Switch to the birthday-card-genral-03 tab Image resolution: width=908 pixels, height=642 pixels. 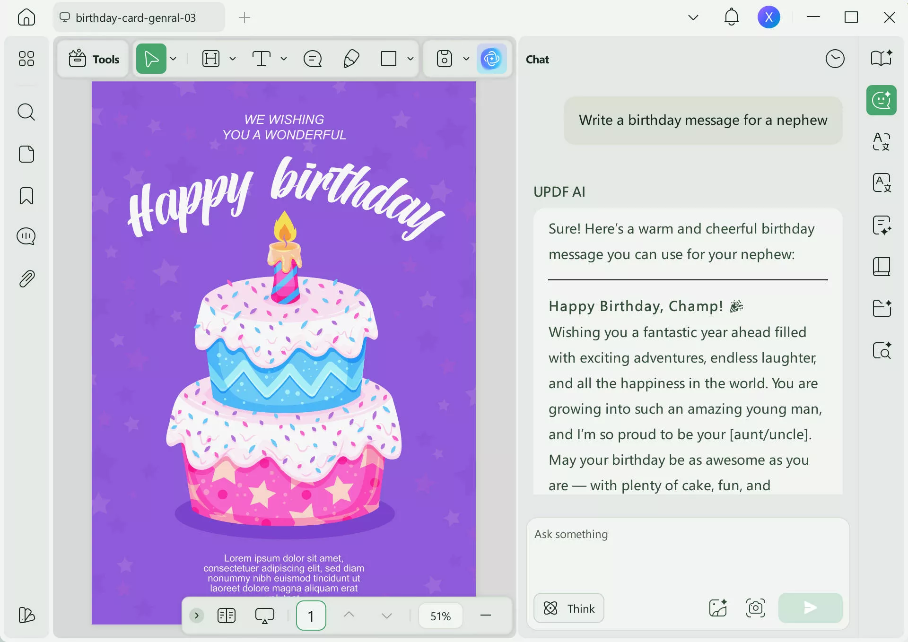136,17
